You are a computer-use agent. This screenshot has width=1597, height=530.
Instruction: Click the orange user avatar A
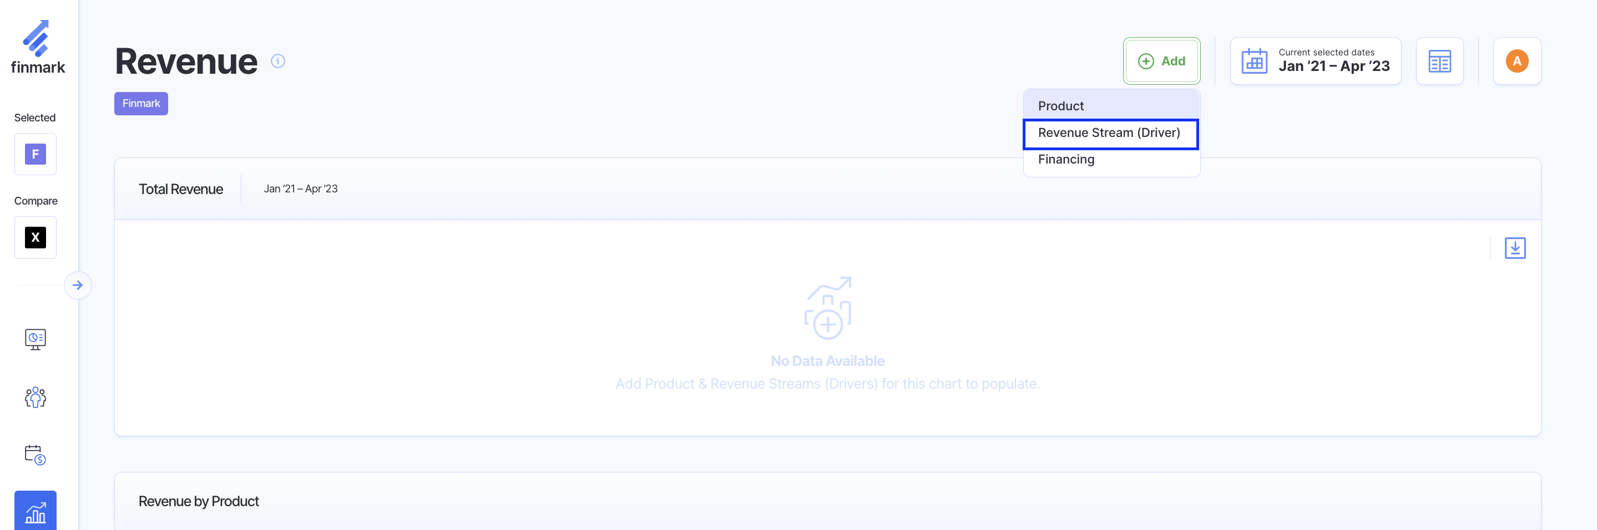[1517, 62]
